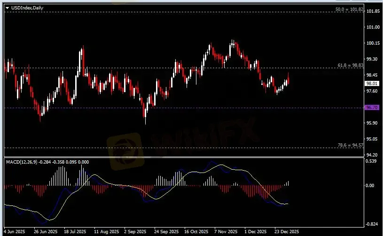Select the 50.0 = 101.82 Fibonacci label

tap(349, 9)
